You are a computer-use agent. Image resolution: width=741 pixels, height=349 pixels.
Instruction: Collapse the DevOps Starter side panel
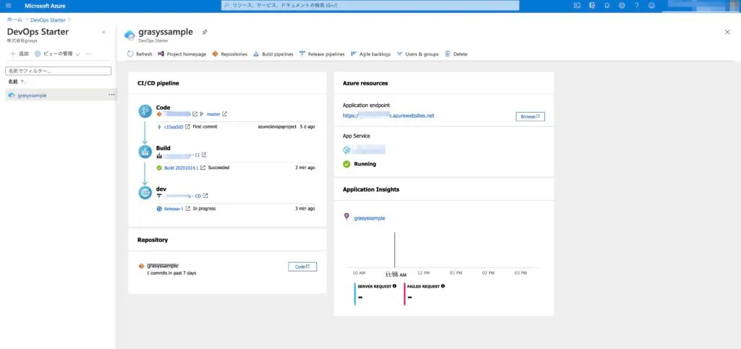point(103,32)
